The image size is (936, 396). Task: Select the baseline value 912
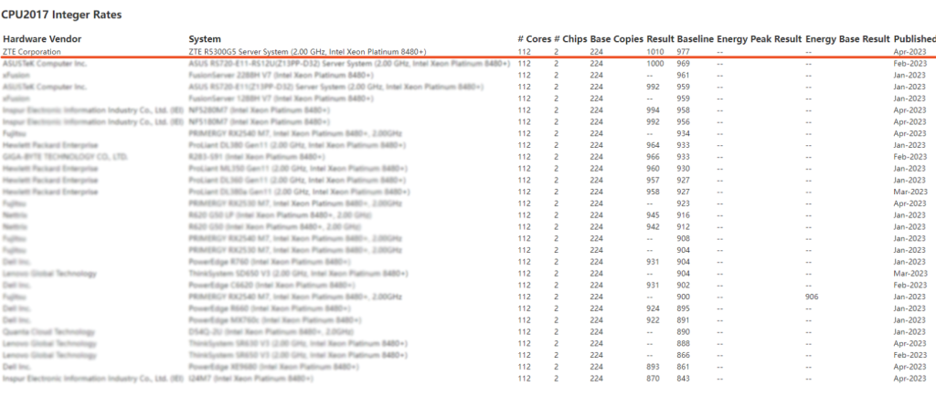(684, 227)
